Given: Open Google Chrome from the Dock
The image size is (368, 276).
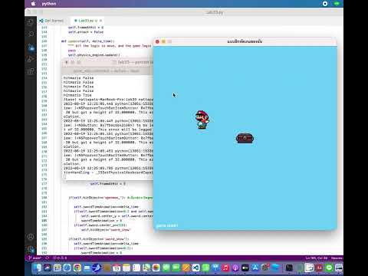Looking at the screenshot, I should (x=77, y=268).
